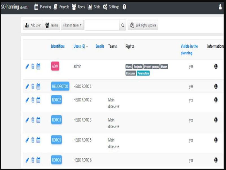Open planning calendar for HELIO ROTO 5
The width and height of the screenshot is (226, 170).
coord(38,140)
